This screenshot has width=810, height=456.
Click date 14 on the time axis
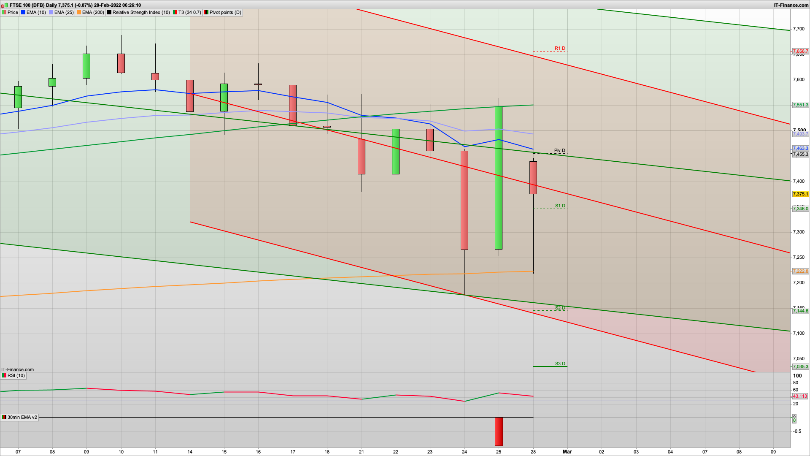point(190,452)
